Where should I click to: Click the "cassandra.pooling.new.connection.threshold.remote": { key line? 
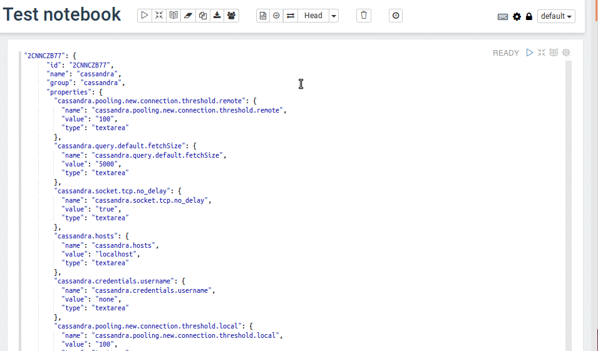[x=155, y=101]
